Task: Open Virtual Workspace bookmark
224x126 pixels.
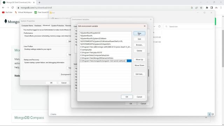Action: click(x=23, y=13)
